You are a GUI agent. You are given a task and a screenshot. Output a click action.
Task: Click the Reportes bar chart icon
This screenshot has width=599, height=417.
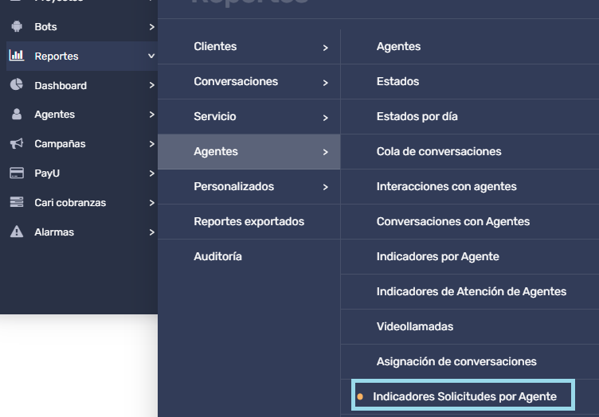pyautogui.click(x=17, y=56)
